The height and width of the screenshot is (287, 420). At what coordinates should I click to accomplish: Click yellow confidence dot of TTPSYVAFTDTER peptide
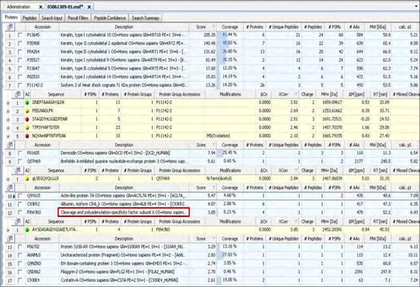27,128
